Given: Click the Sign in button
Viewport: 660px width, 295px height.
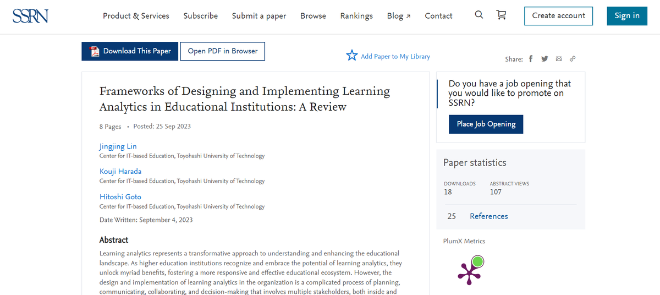Looking at the screenshot, I should pyautogui.click(x=627, y=16).
